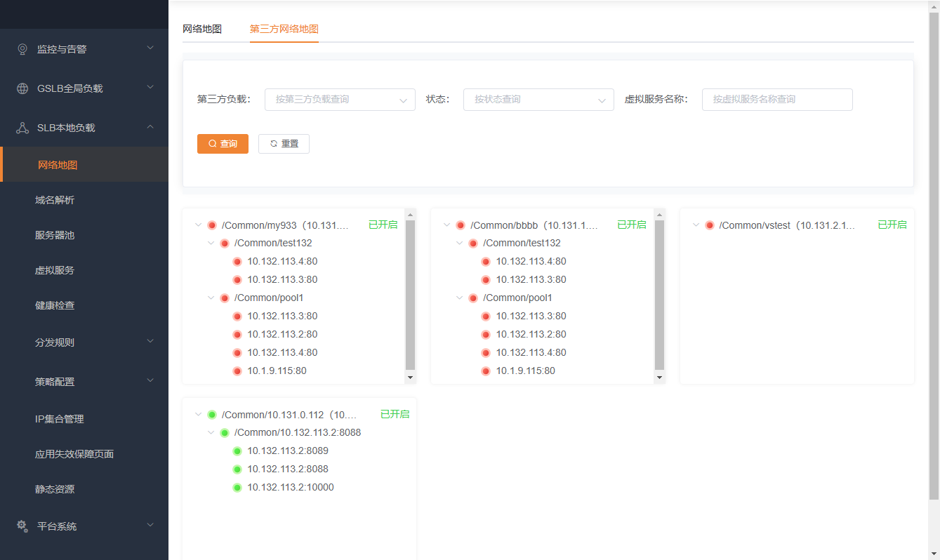Click the platform system gear icon
Viewport: 940px width, 560px height.
(22, 526)
